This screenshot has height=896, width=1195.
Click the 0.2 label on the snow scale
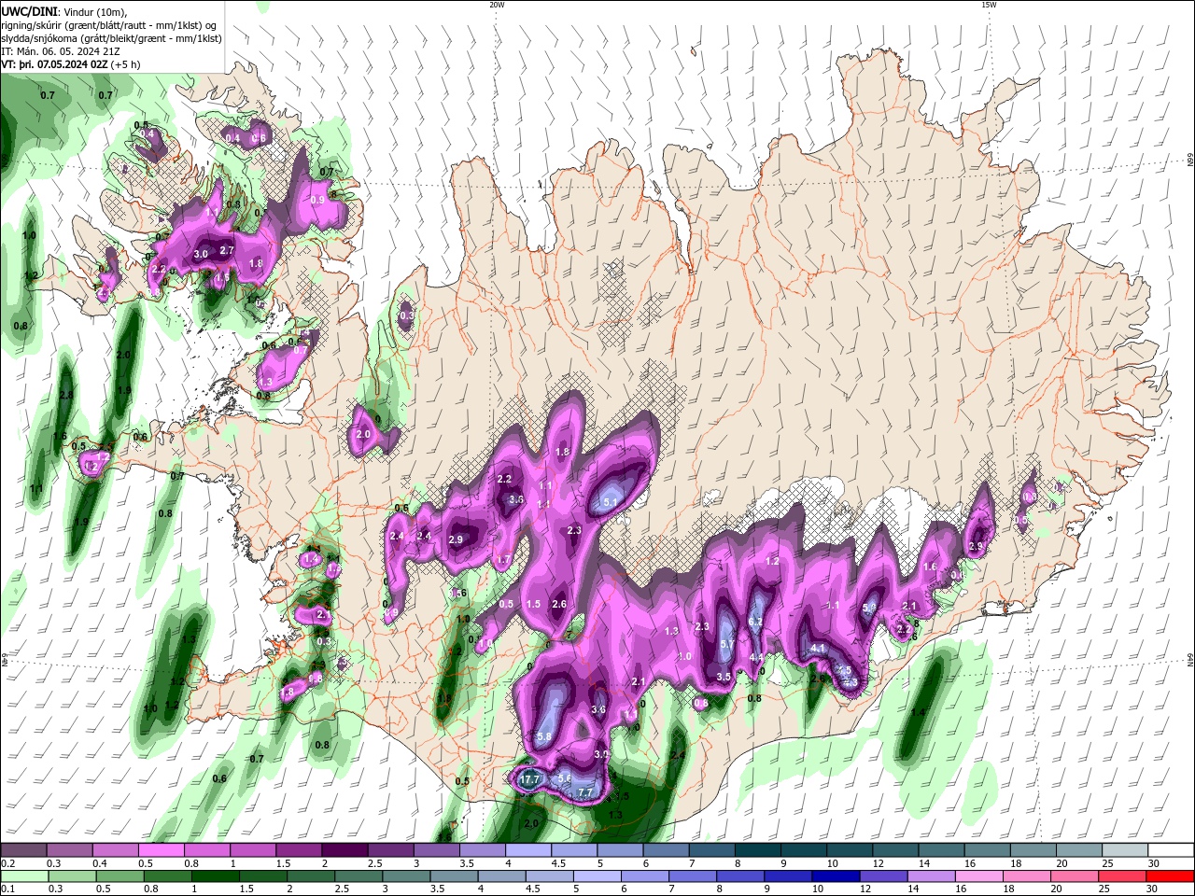pos(6,863)
